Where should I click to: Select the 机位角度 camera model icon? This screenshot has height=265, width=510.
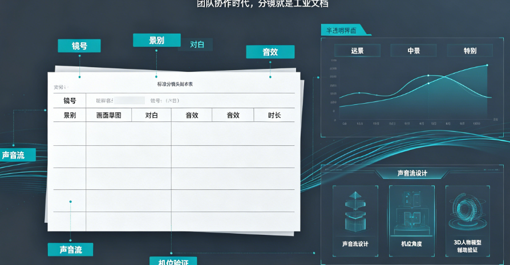point(411,212)
